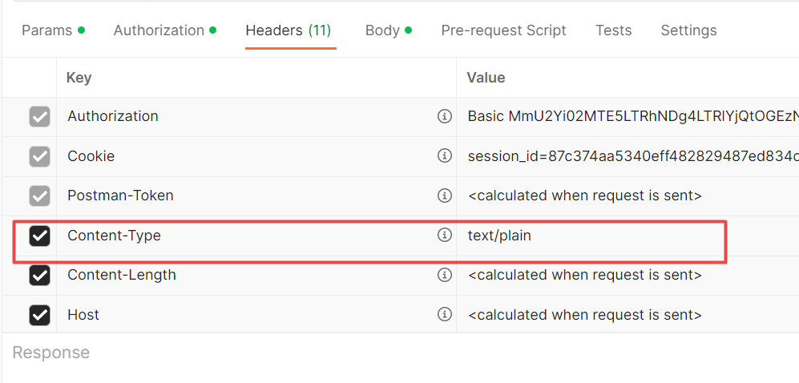Click info icon beside Content-Length header
Image resolution: width=799 pixels, height=383 pixels.
click(445, 275)
